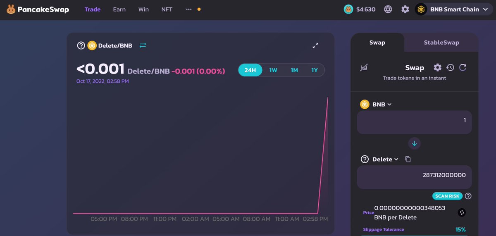496x236 pixels.
Task: Select the 1M chart range
Action: (x=294, y=70)
